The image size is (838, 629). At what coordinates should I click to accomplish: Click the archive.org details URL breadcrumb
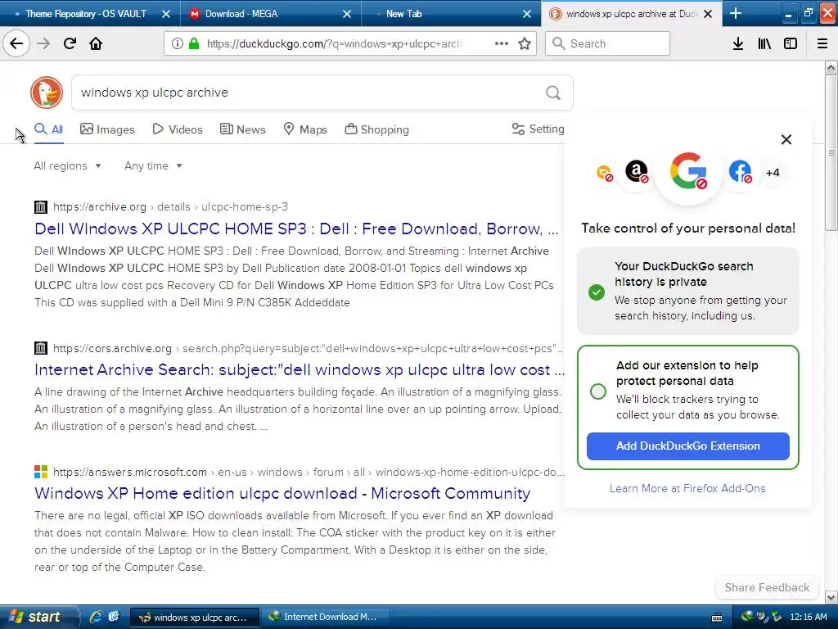(x=170, y=206)
